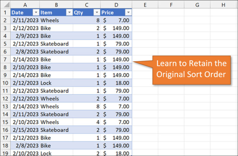
Task: Click the 149.00 price in row 7
Action: coord(116,60)
